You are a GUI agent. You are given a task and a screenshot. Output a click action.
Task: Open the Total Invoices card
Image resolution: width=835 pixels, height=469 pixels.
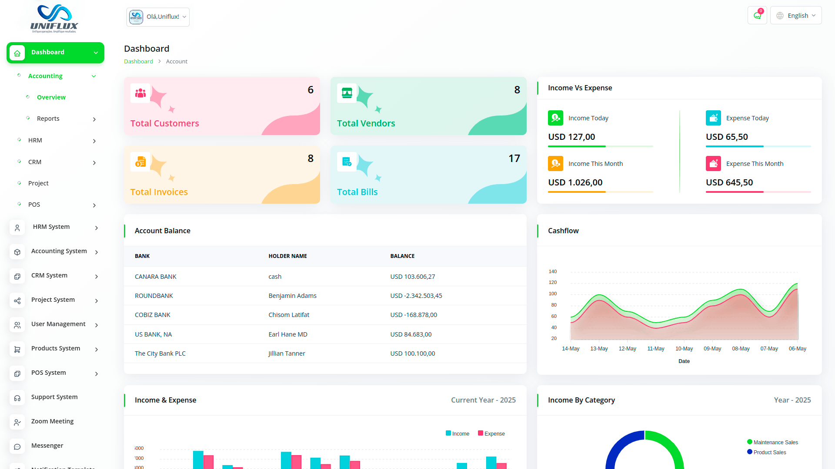coord(222,175)
